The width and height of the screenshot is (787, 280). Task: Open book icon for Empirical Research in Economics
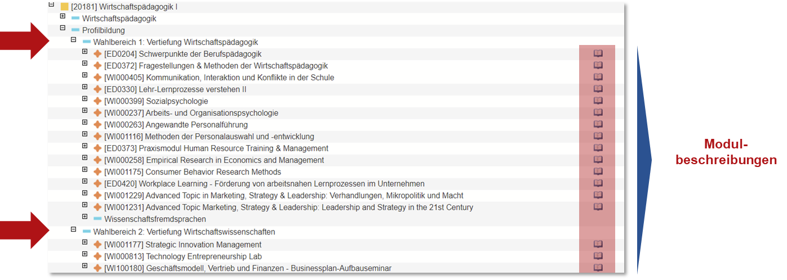coord(598,160)
